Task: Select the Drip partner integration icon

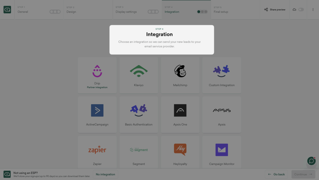Action: (97, 71)
